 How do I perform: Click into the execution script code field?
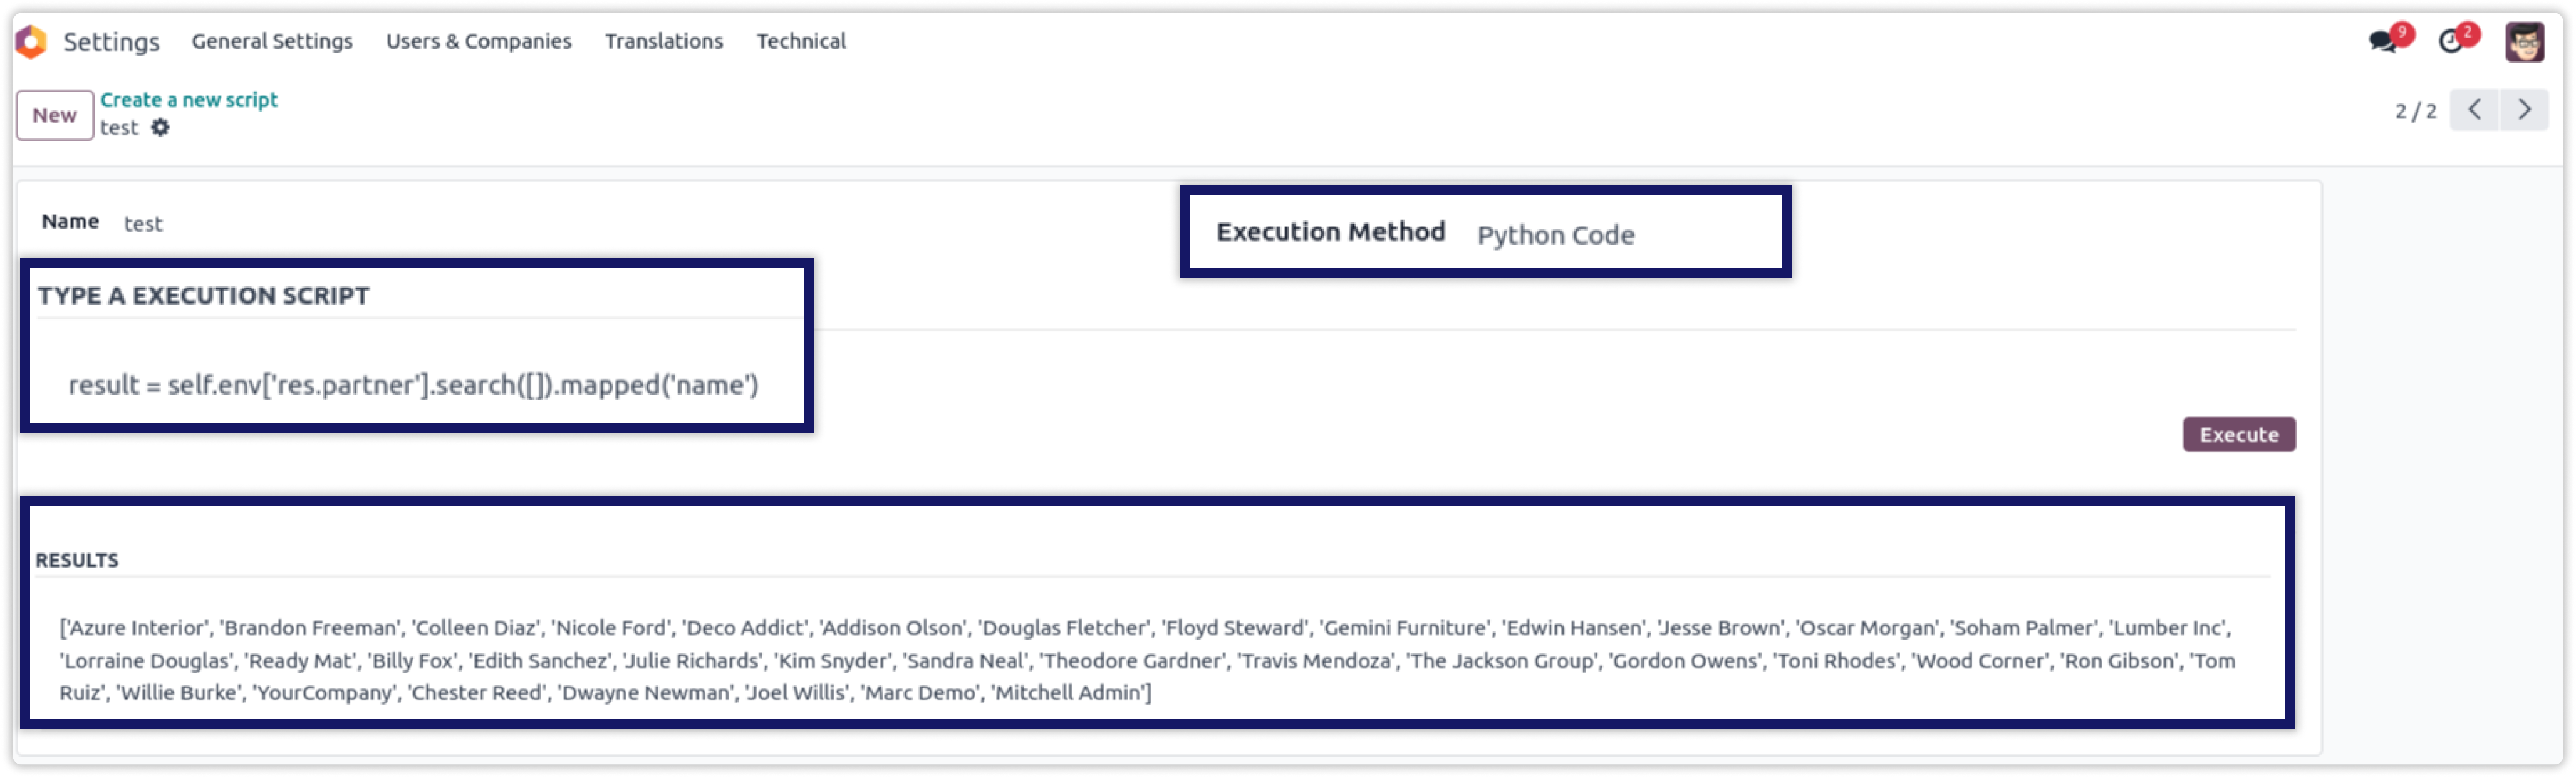(x=414, y=385)
